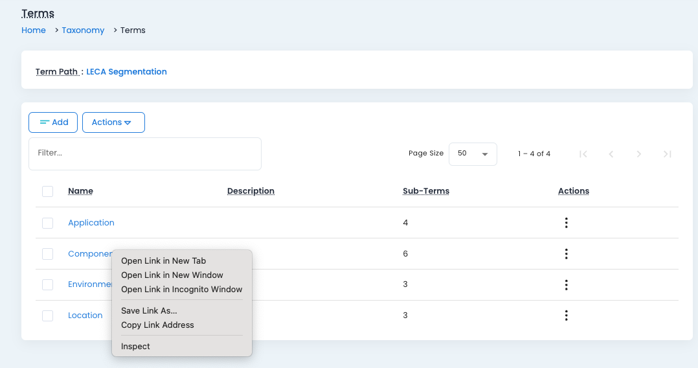Go to the first page of results
Image resolution: width=698 pixels, height=368 pixels.
[583, 154]
